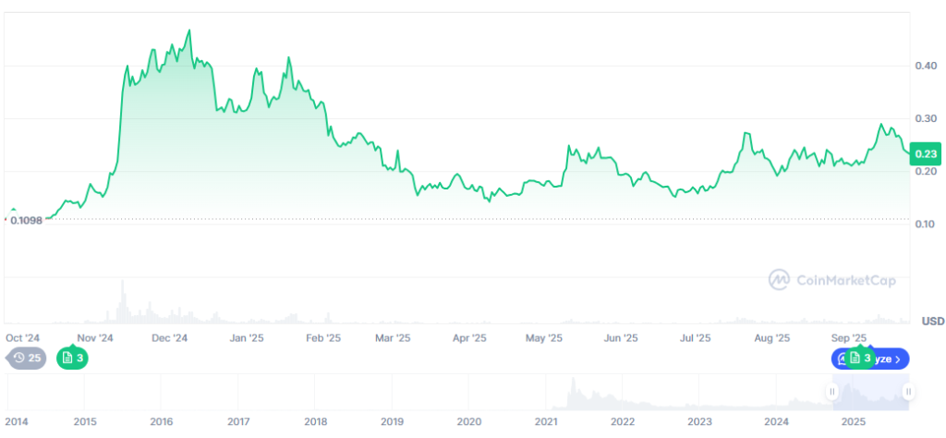Select Dec '24 on the date axis

[170, 338]
